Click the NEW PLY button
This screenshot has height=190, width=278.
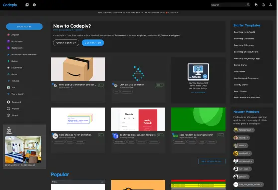tap(24, 26)
